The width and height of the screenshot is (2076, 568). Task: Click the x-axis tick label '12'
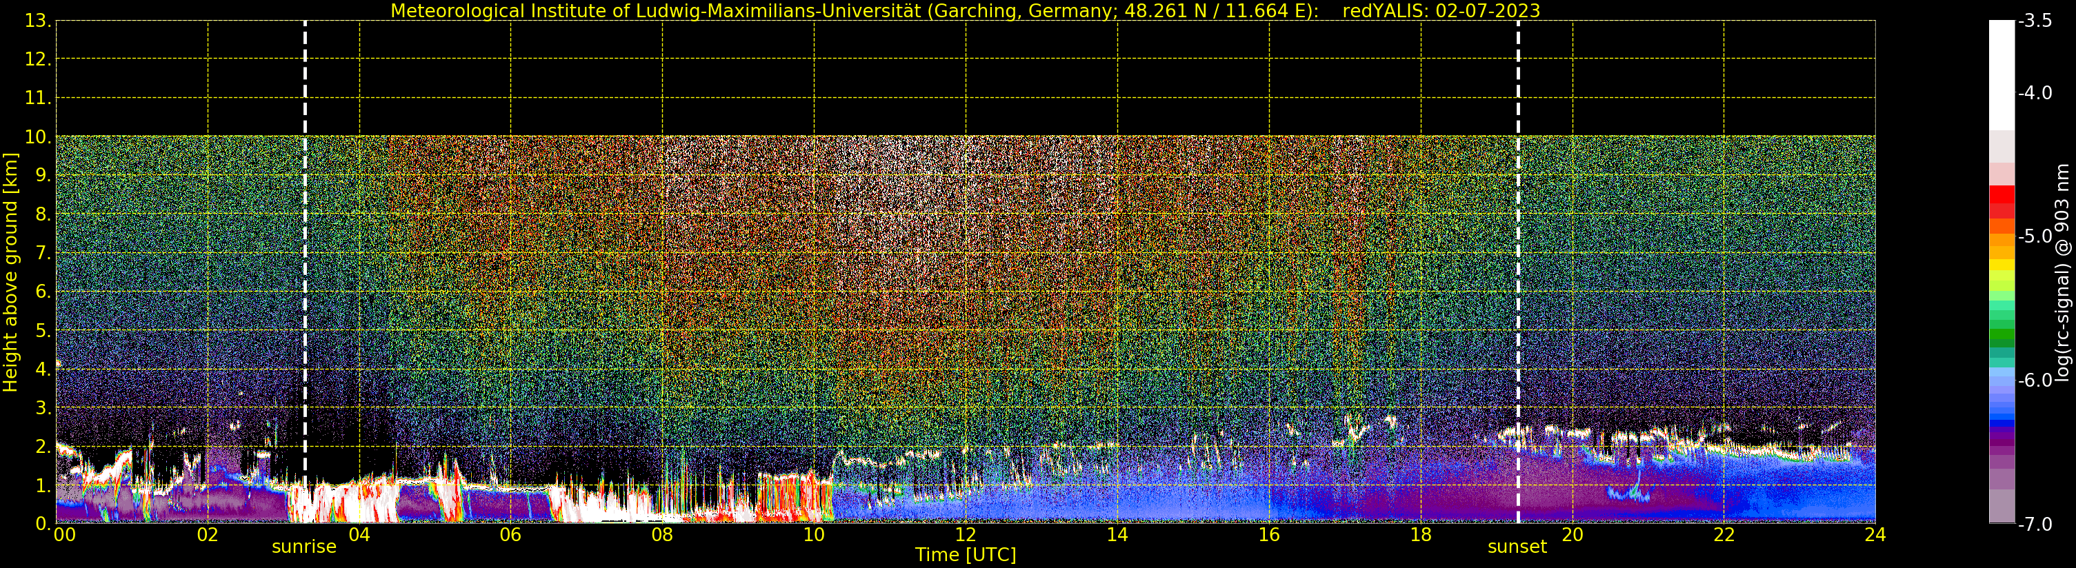pos(965,535)
